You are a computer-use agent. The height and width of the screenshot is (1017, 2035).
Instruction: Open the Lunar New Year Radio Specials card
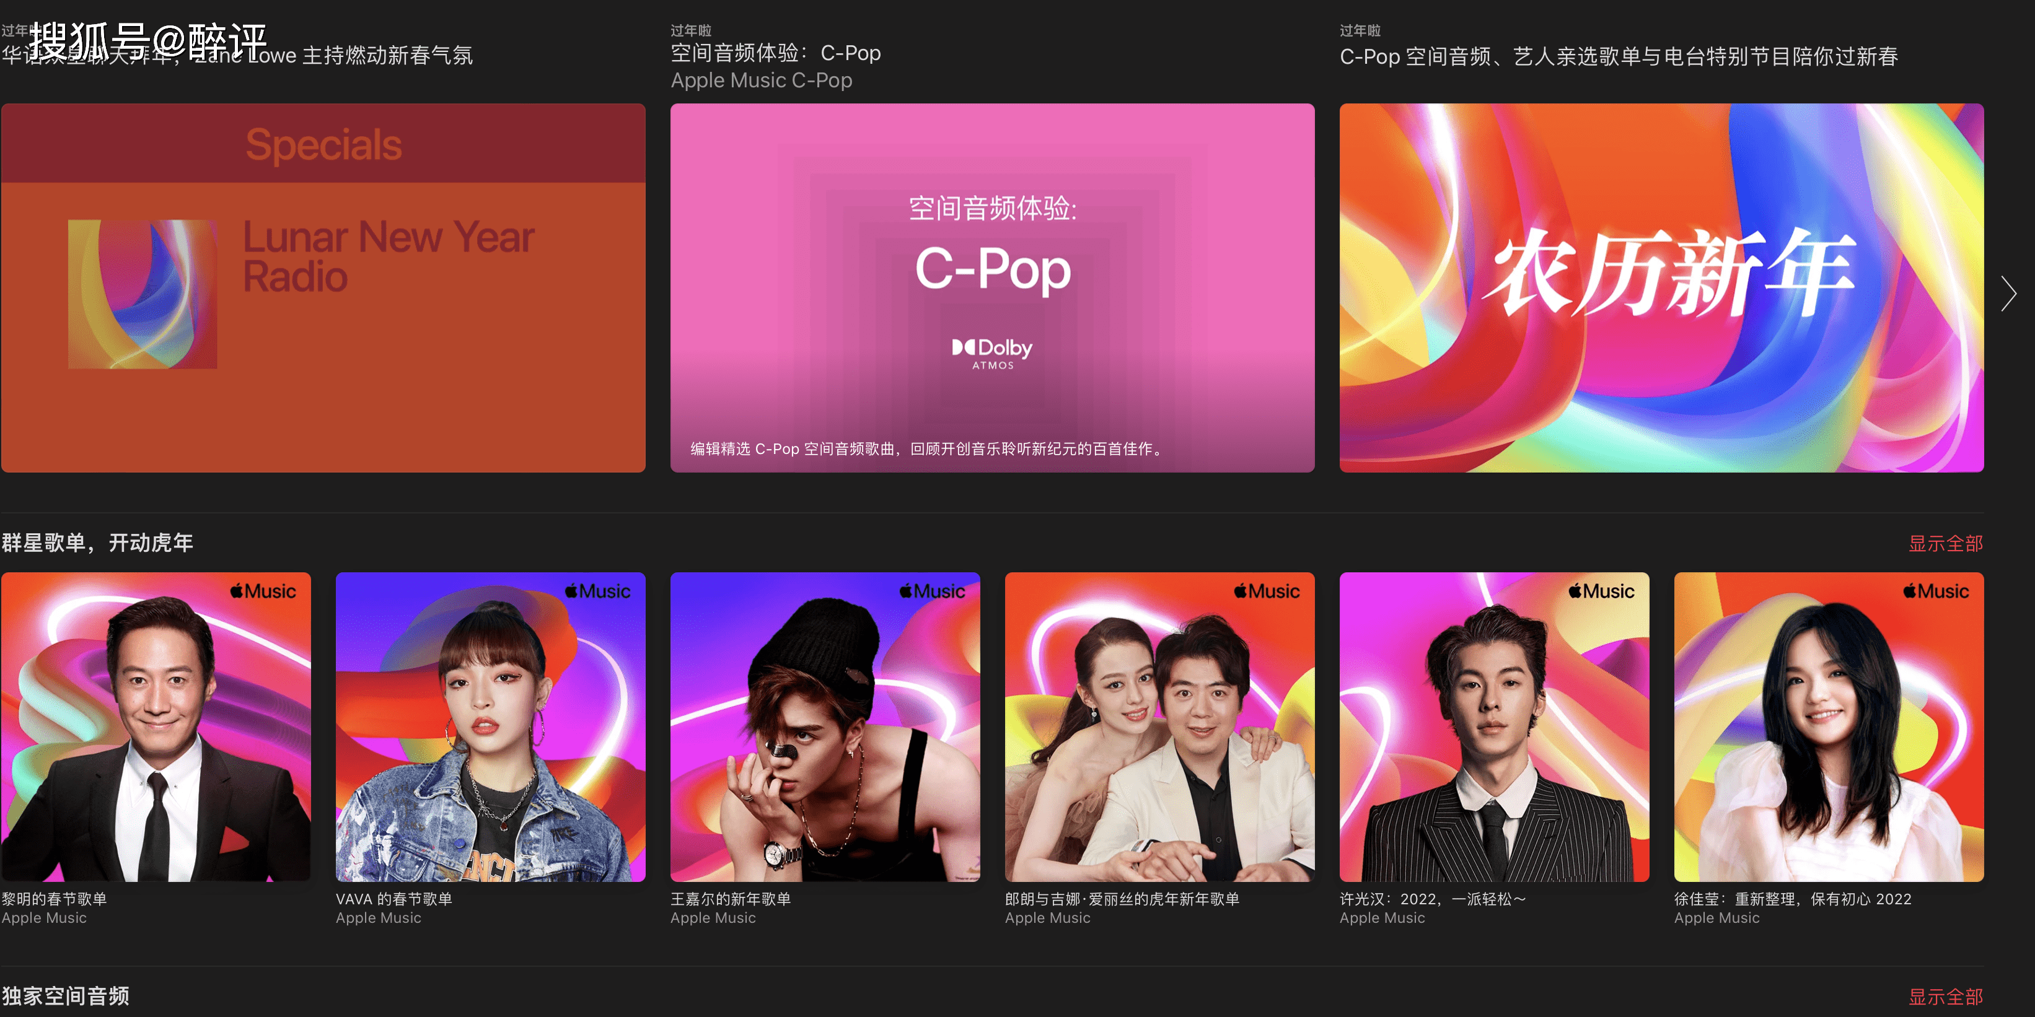[x=323, y=288]
